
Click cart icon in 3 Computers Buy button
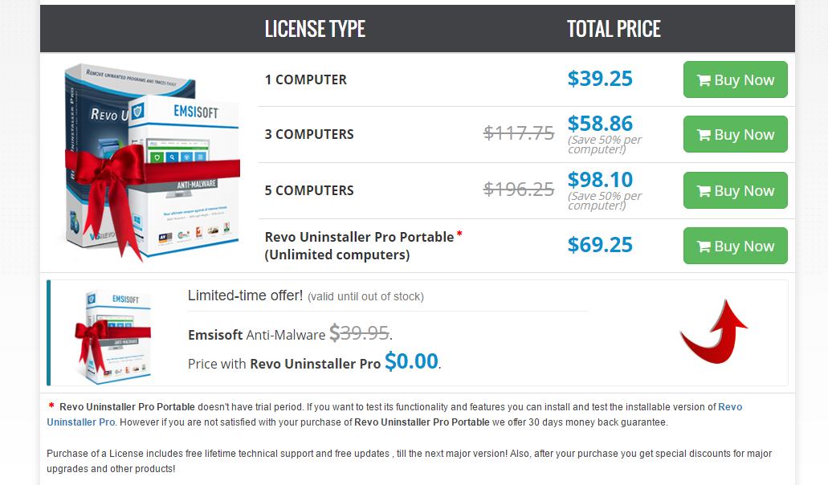pos(704,135)
